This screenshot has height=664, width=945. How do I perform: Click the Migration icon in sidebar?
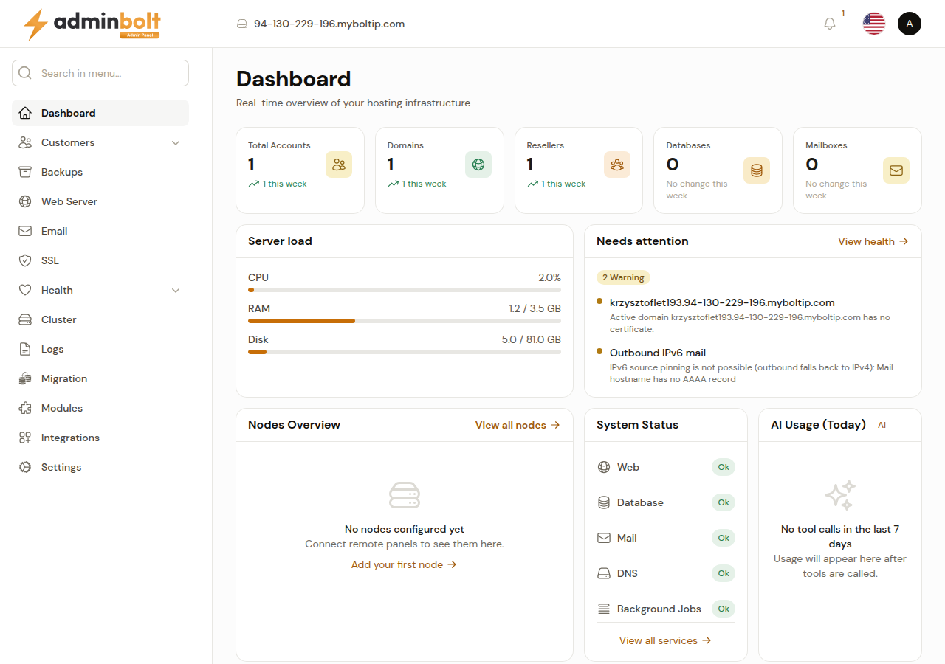pyautogui.click(x=25, y=378)
